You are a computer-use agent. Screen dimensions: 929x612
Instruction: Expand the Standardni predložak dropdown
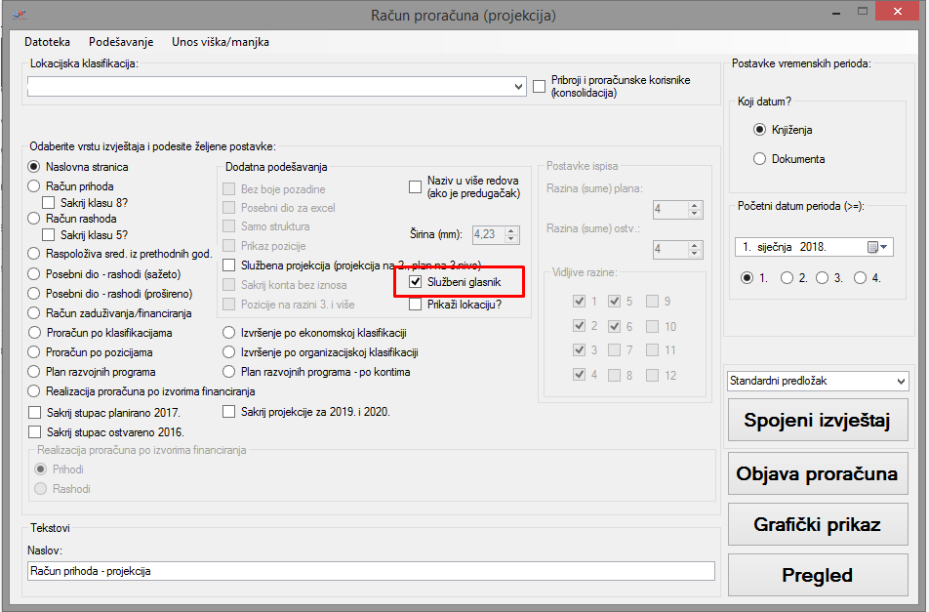(900, 381)
